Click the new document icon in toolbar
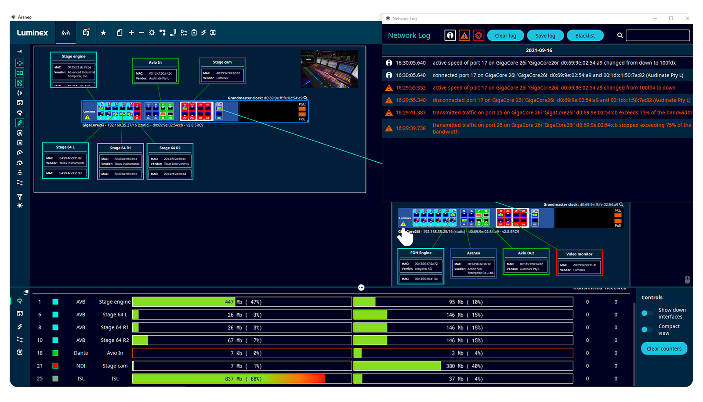The image size is (703, 402). tap(120, 33)
